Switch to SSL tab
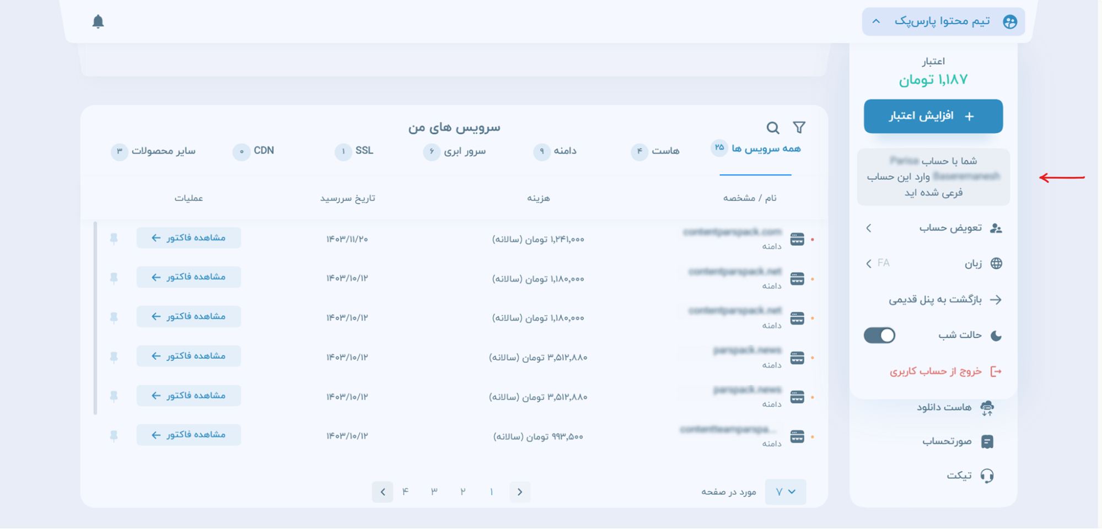The width and height of the screenshot is (1102, 529). (x=354, y=151)
